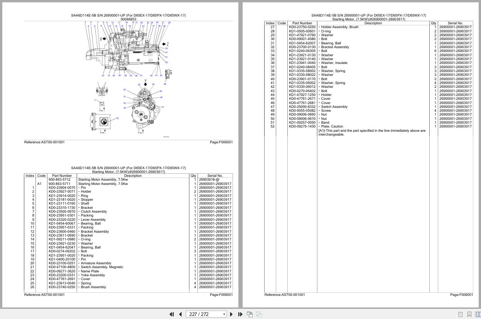Click Switch Assembly, Magnetic description
The height and width of the screenshot is (319, 481).
[102, 267]
